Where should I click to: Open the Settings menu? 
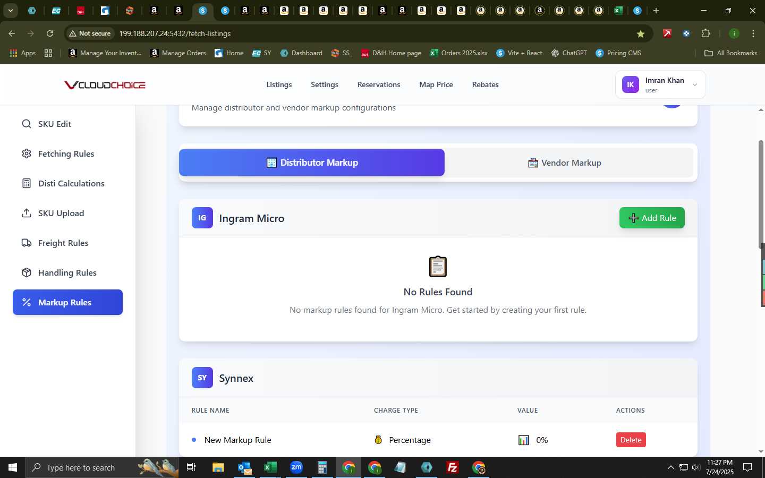point(325,84)
